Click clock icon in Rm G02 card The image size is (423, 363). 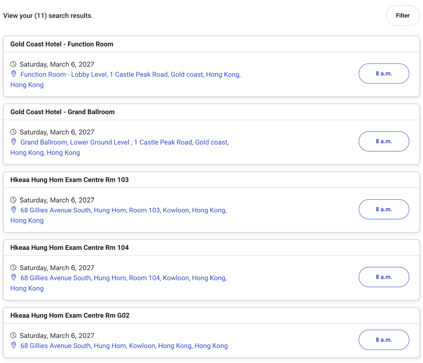point(13,336)
